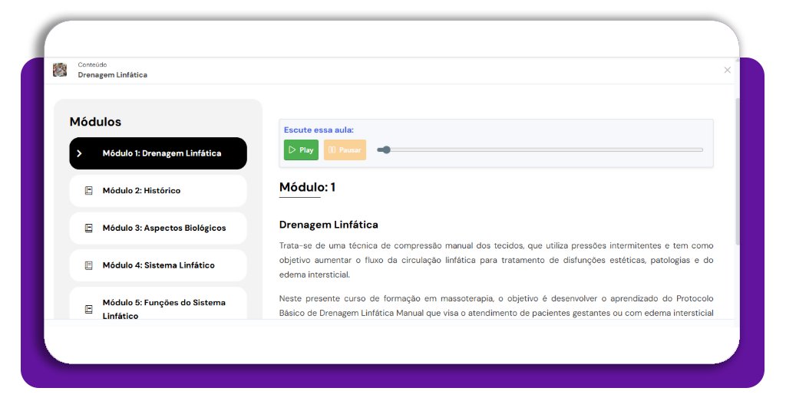The image size is (786, 411).
Task: Click the course thumbnail image in header
Action: click(x=59, y=70)
